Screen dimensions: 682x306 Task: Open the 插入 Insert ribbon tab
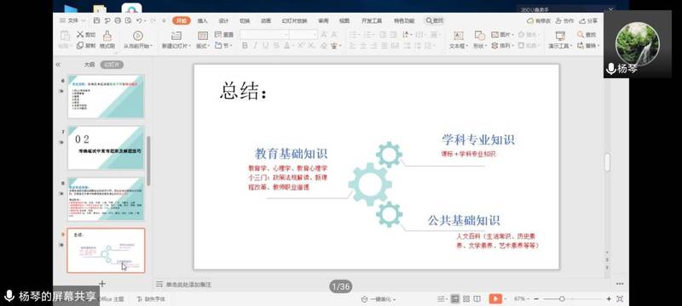[203, 20]
